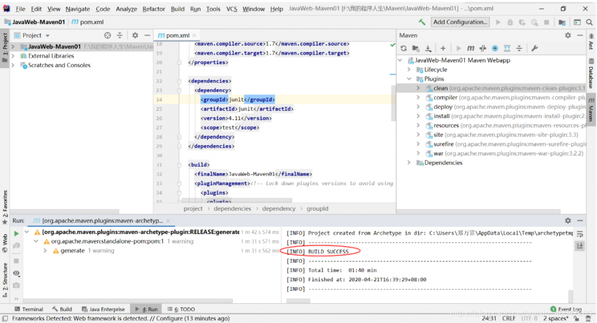The image size is (597, 323).
Task: Open the Project view dropdown
Action: pyautogui.click(x=47, y=36)
